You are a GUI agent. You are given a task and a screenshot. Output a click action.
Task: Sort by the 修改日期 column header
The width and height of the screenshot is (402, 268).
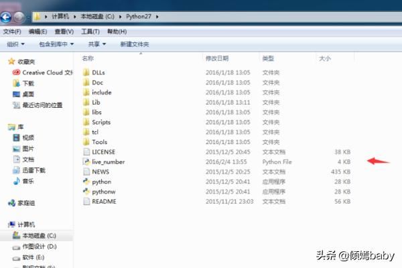coord(217,58)
